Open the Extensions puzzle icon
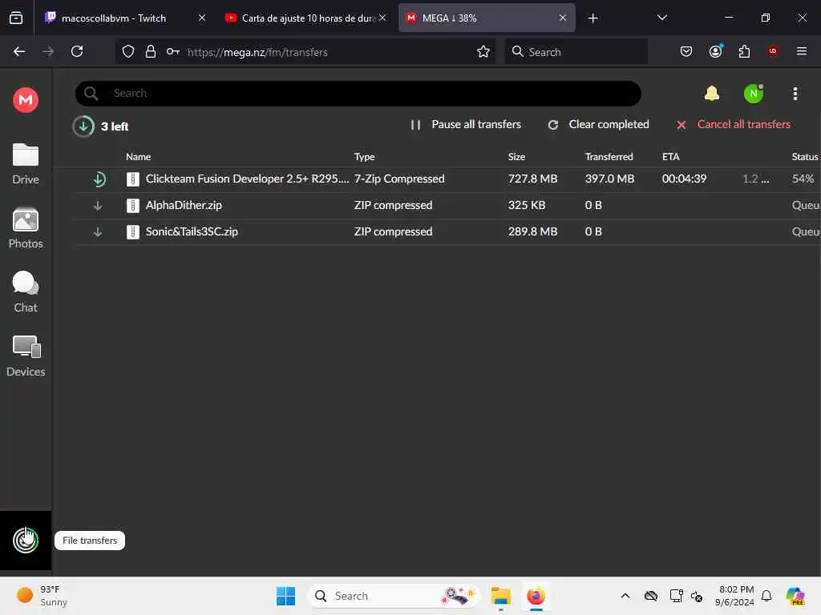Viewport: 821px width, 615px height. pos(744,51)
